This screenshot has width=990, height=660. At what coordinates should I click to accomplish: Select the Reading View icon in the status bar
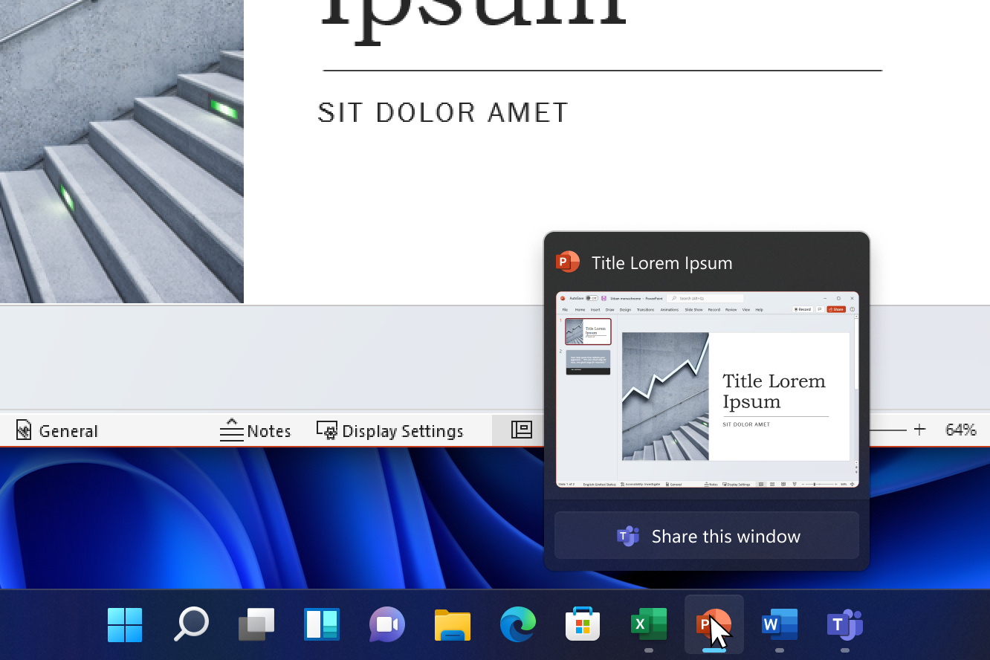(x=521, y=430)
